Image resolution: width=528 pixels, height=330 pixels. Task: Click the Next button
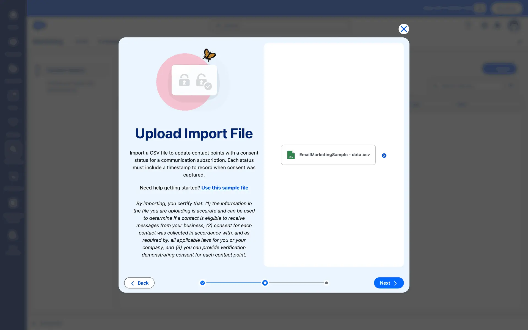pyautogui.click(x=388, y=283)
